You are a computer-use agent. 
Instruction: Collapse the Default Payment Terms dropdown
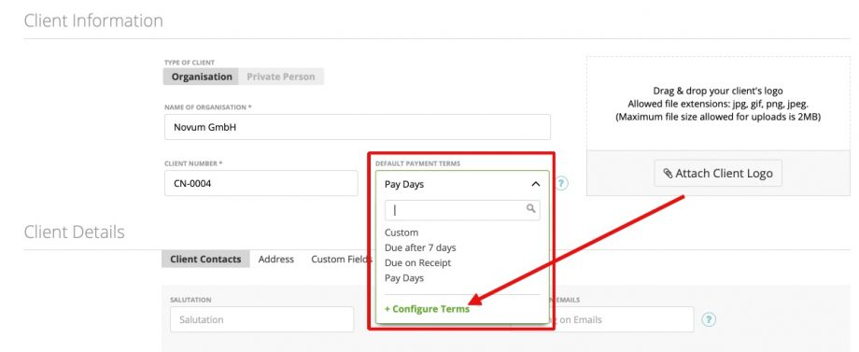(462, 185)
